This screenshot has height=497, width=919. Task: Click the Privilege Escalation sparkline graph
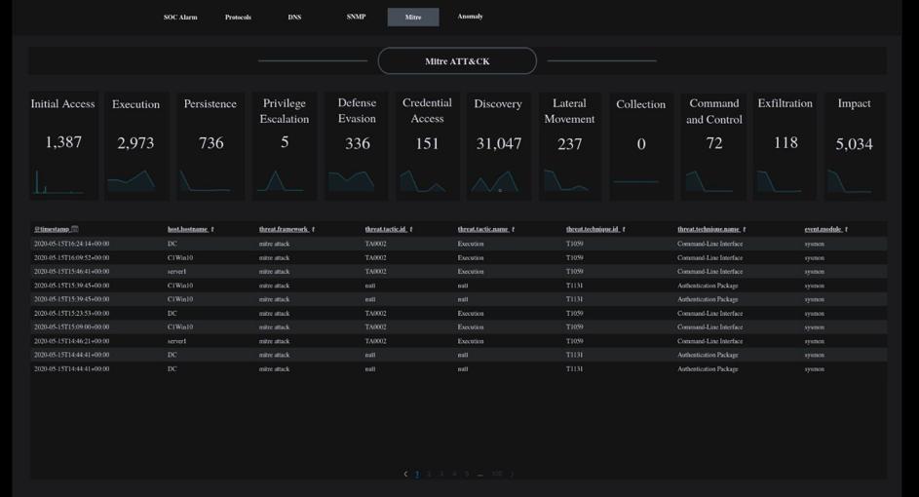click(284, 181)
